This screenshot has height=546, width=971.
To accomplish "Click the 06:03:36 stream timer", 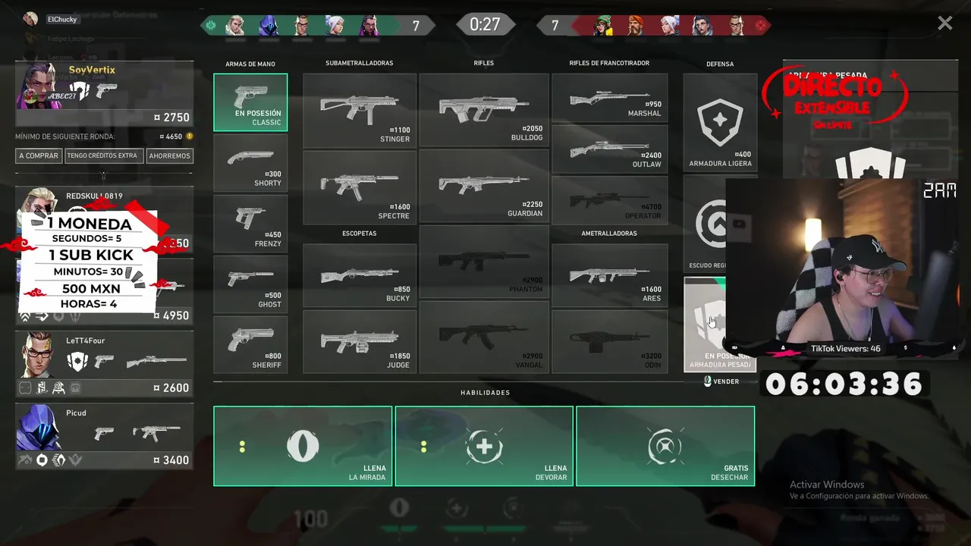I will pos(844,384).
